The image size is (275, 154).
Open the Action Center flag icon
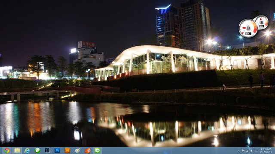coord(243,151)
